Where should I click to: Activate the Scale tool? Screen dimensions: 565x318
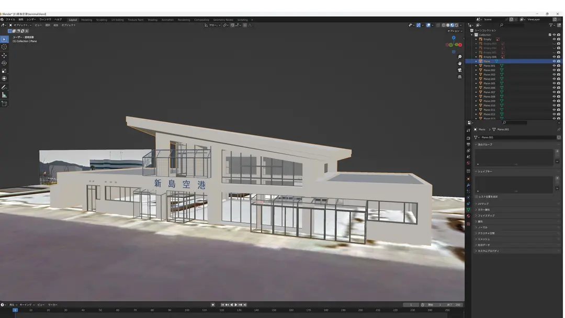[4, 71]
